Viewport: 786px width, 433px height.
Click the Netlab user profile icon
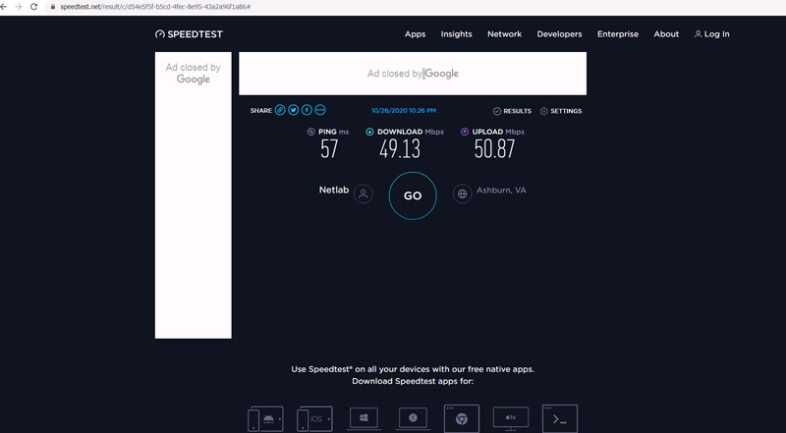[363, 194]
